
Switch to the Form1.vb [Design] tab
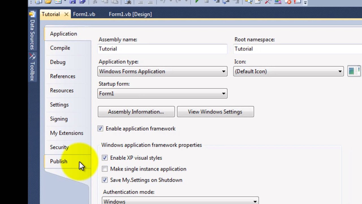[x=130, y=14]
